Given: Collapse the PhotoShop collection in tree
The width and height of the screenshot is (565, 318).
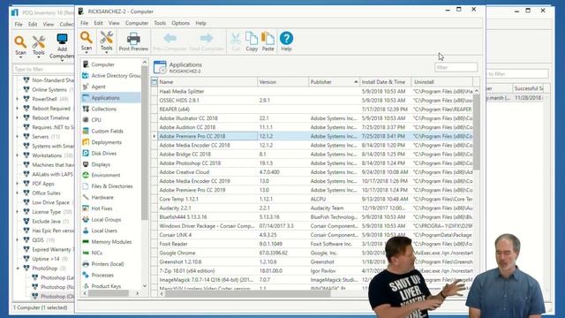Looking at the screenshot, I should point(18,269).
